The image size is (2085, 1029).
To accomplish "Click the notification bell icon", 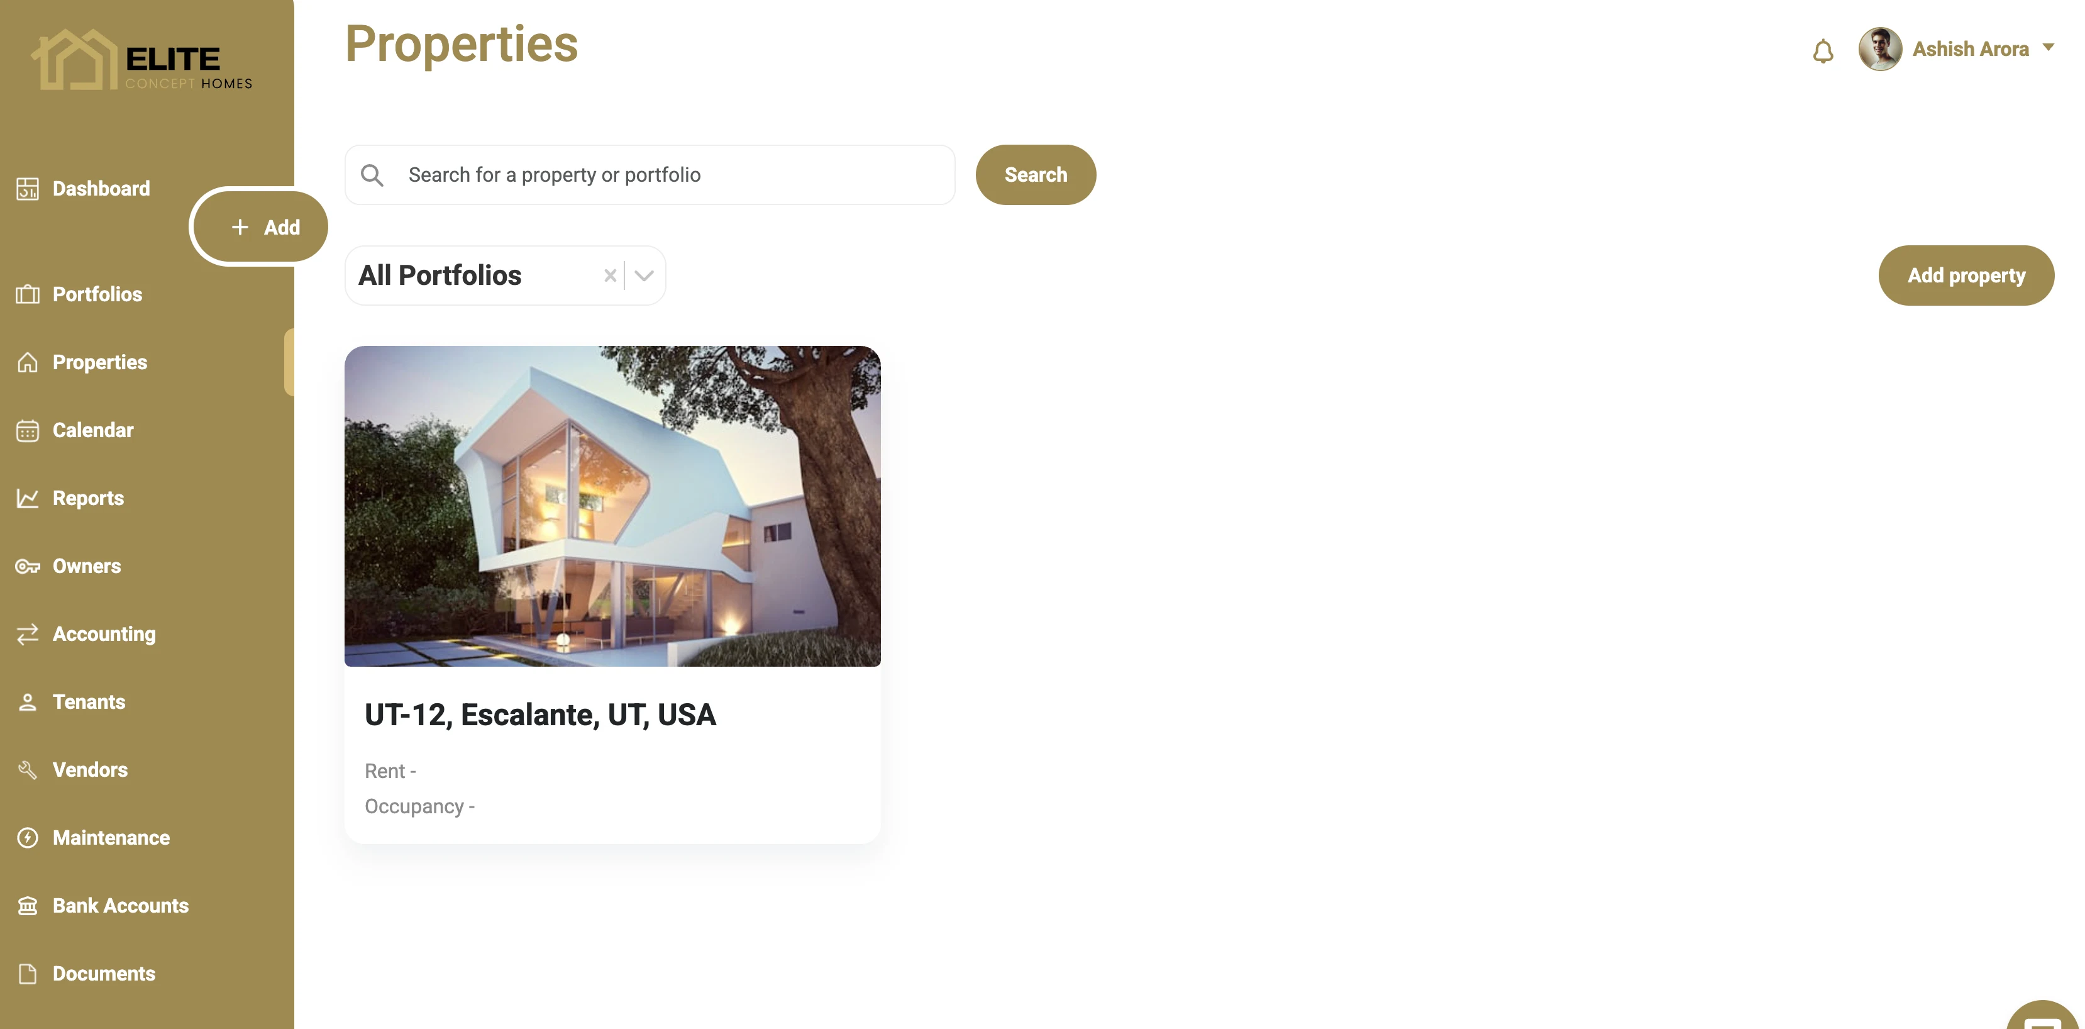I will point(1823,51).
